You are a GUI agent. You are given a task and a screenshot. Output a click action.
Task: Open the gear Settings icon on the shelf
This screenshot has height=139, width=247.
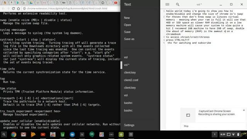(131, 134)
